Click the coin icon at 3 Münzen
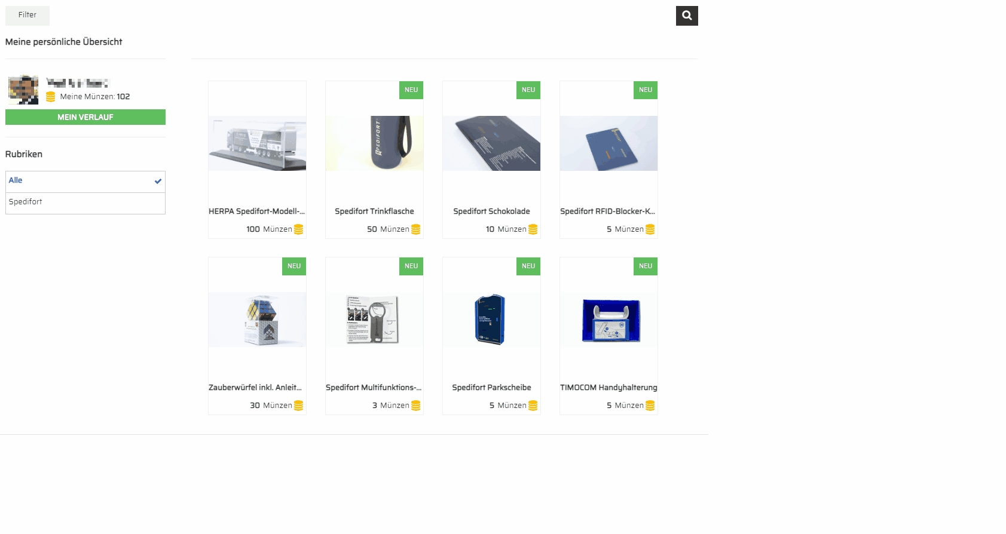This screenshot has height=534, width=1006. click(x=415, y=406)
